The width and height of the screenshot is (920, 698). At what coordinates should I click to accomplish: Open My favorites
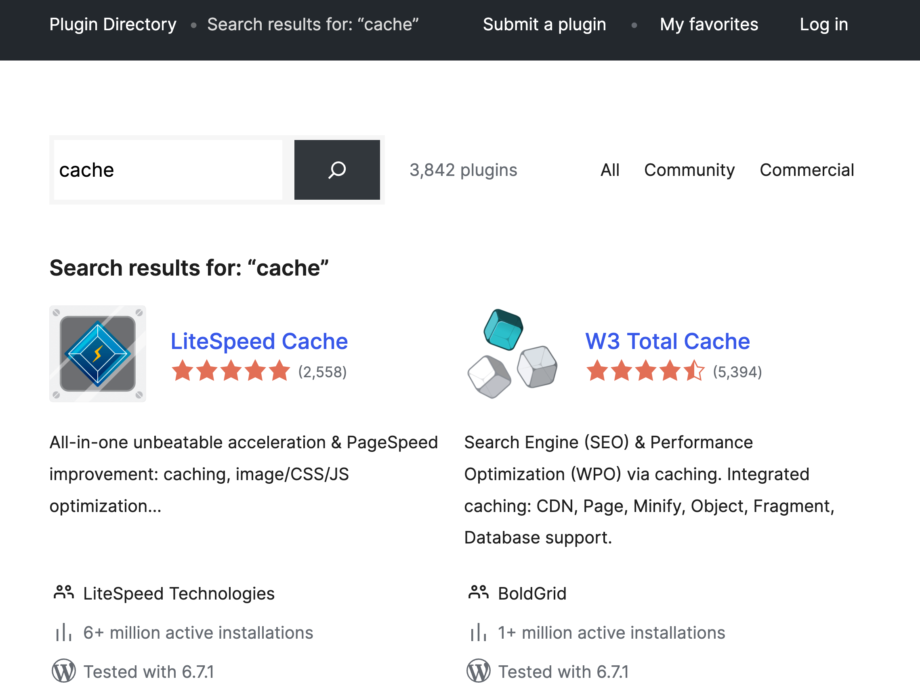coord(709,25)
